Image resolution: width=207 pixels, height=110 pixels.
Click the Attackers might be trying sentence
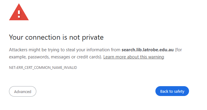point(95,53)
